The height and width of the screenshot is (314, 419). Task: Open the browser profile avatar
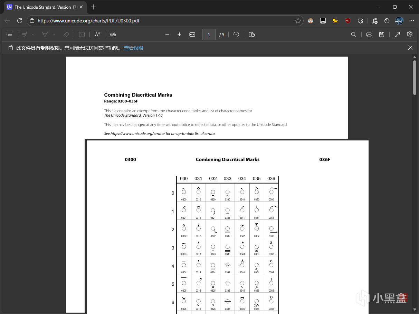tap(399, 21)
